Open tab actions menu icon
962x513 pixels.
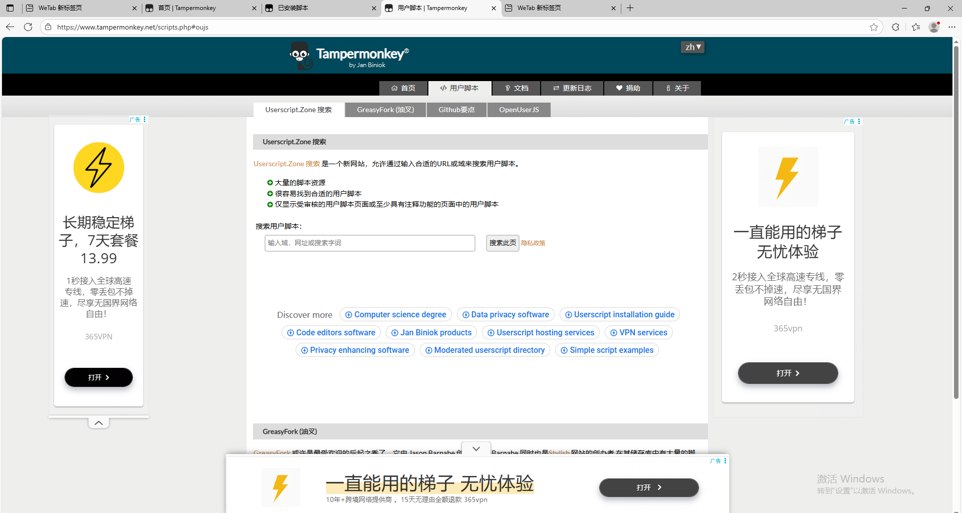pyautogui.click(x=10, y=8)
